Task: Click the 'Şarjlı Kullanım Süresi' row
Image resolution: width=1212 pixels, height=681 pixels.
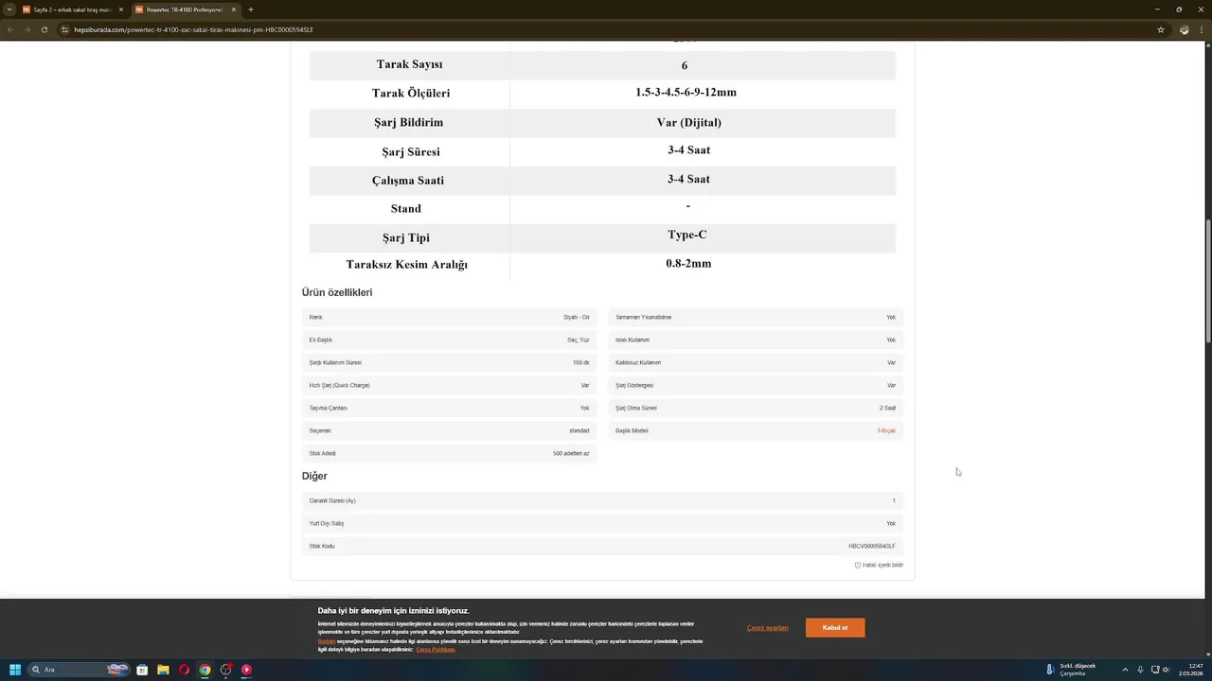Action: pos(449,362)
